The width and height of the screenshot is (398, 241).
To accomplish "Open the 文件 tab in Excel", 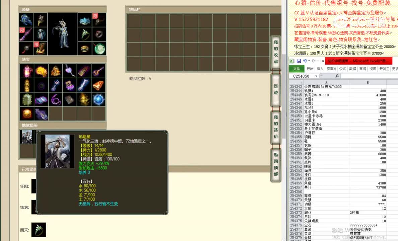I will coord(296,69).
